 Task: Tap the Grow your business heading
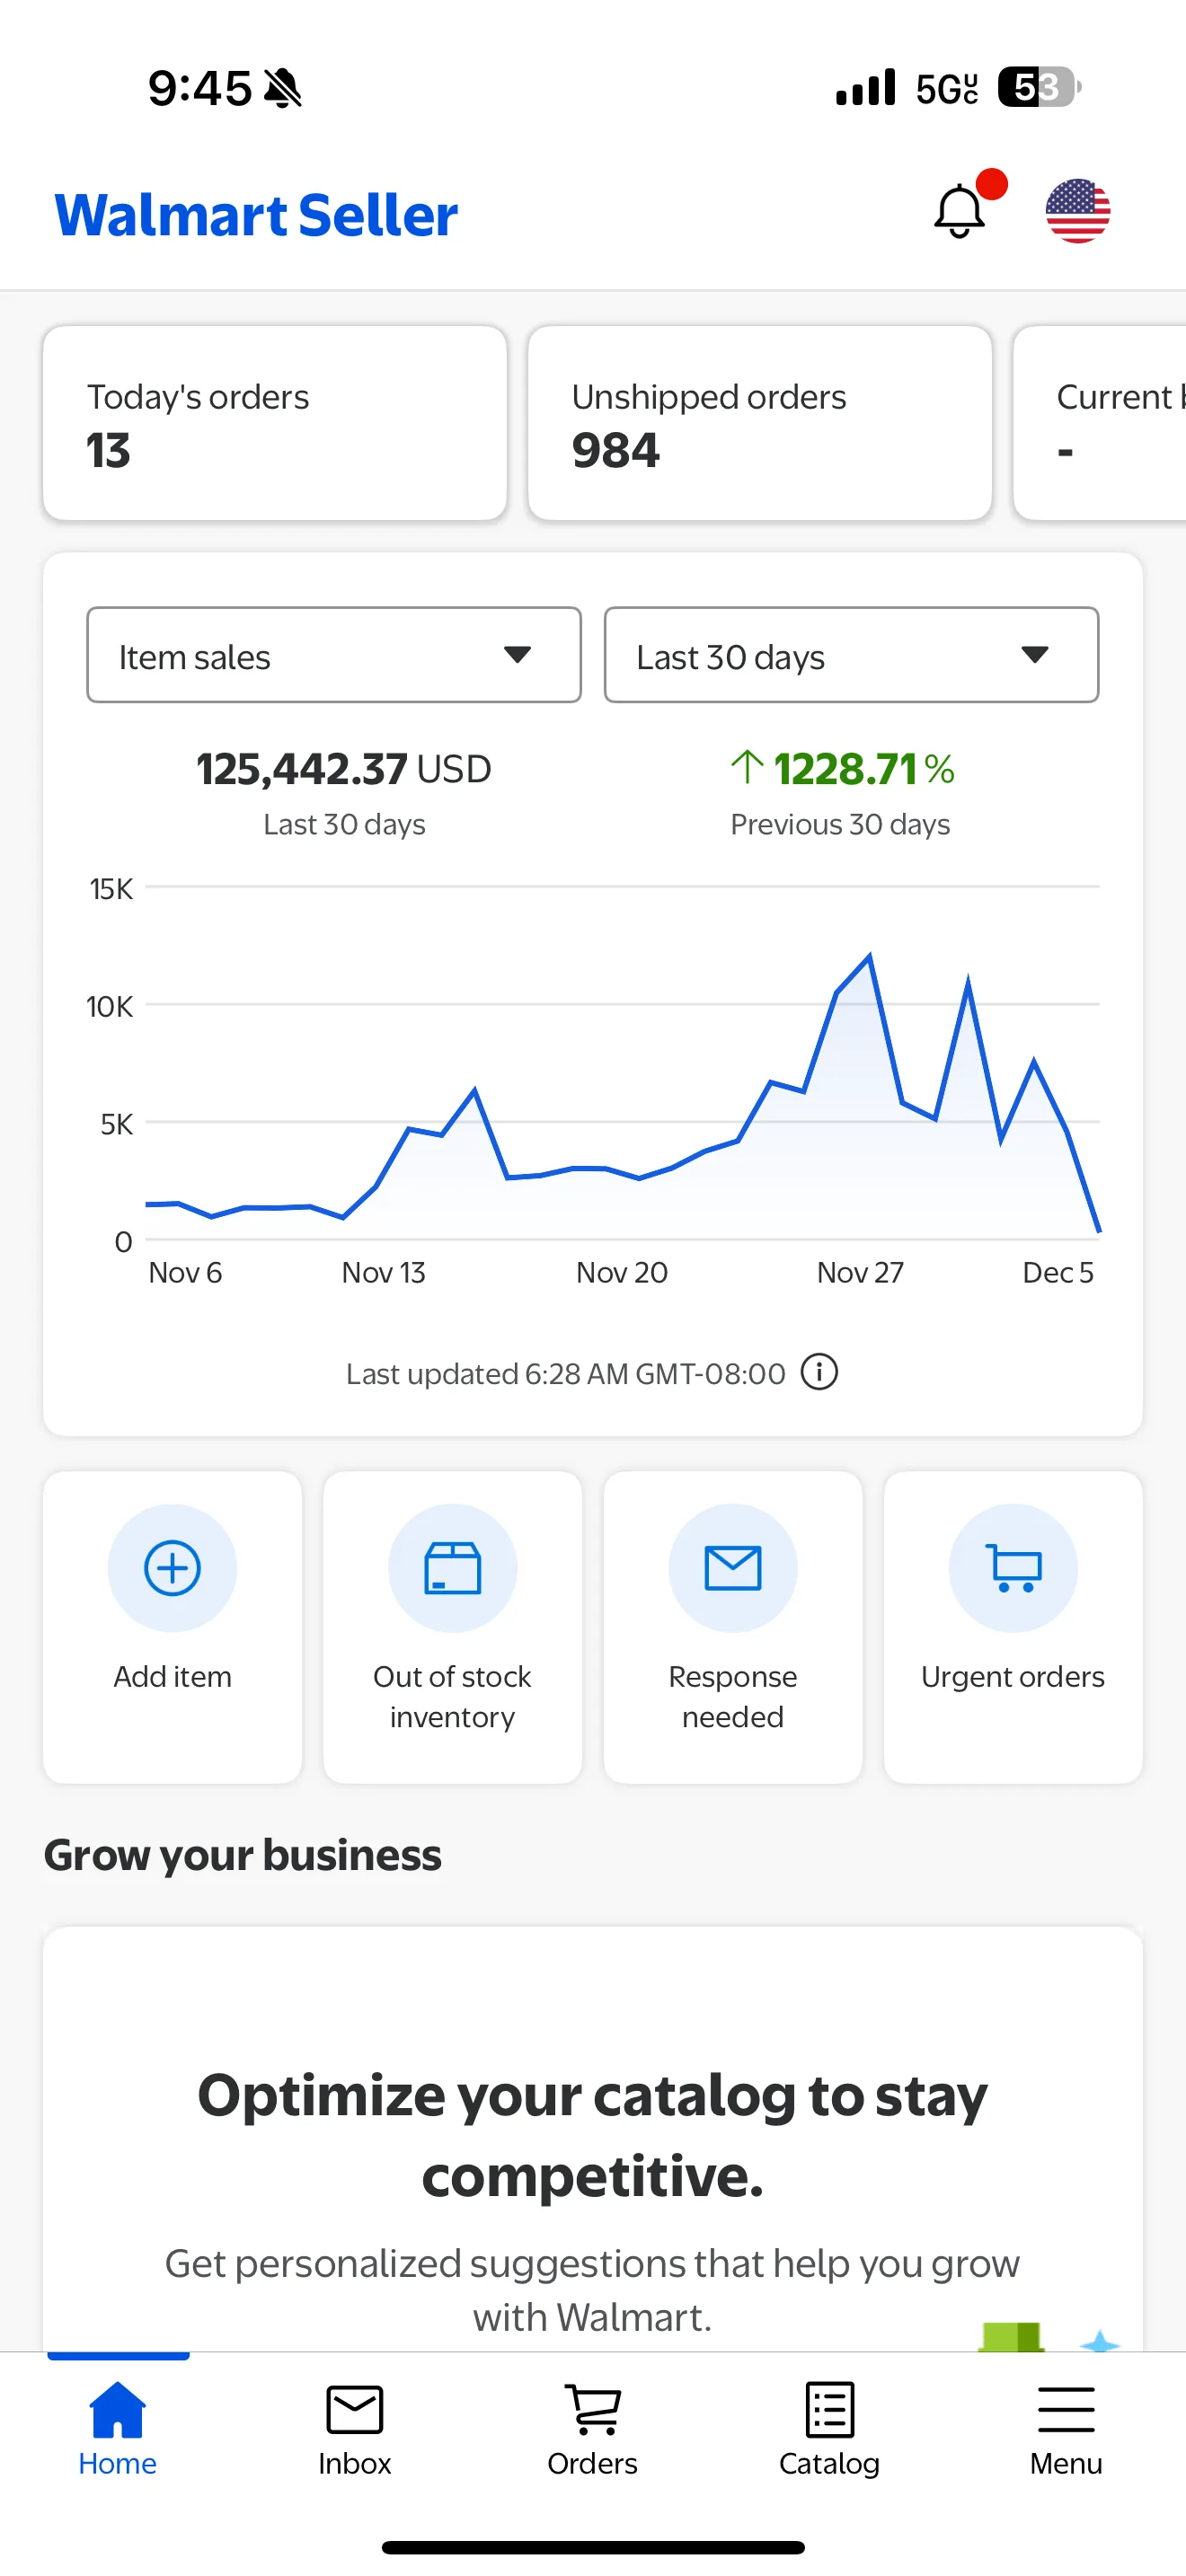pyautogui.click(x=242, y=1855)
